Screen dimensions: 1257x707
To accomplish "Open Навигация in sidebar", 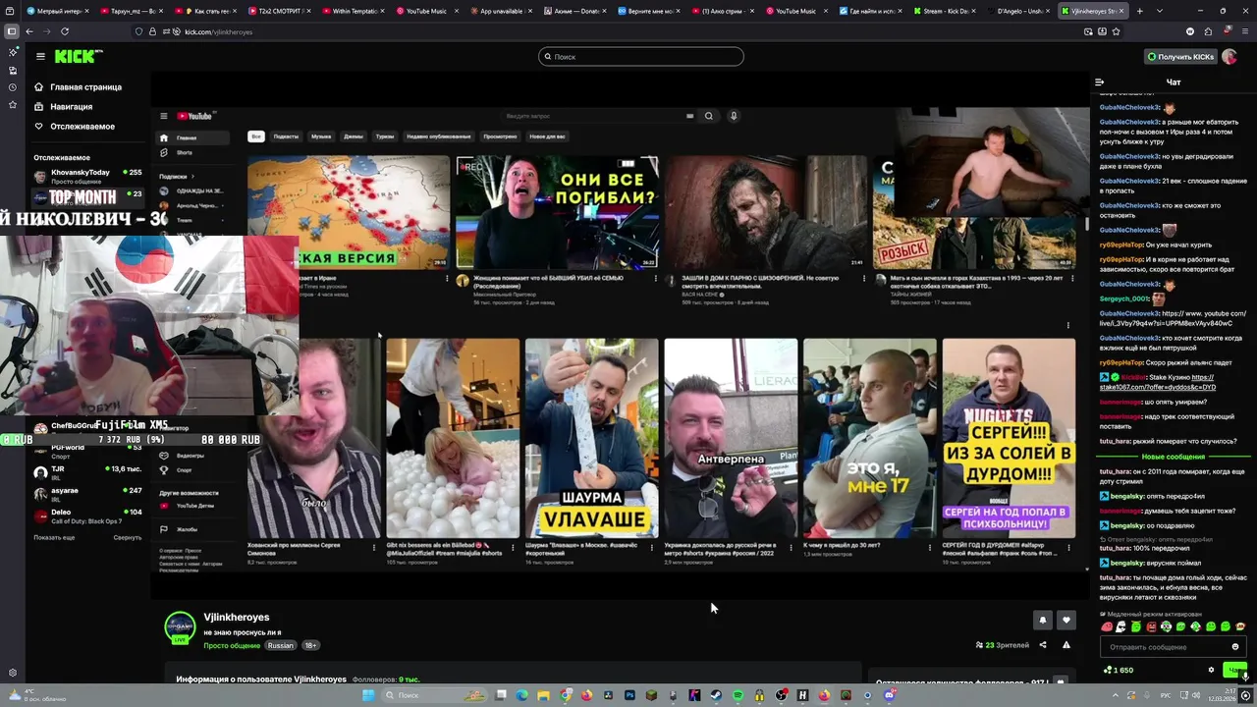I will (x=63, y=107).
